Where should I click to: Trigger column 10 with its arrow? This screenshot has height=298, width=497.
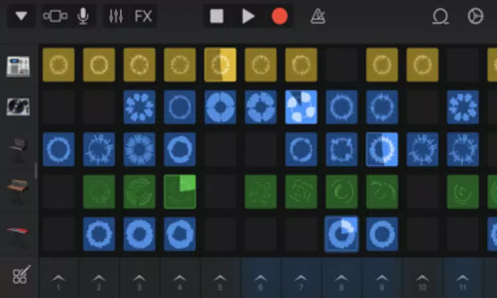coord(422,278)
